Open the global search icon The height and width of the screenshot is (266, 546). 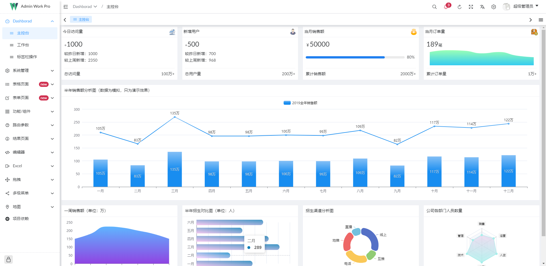pyautogui.click(x=434, y=7)
